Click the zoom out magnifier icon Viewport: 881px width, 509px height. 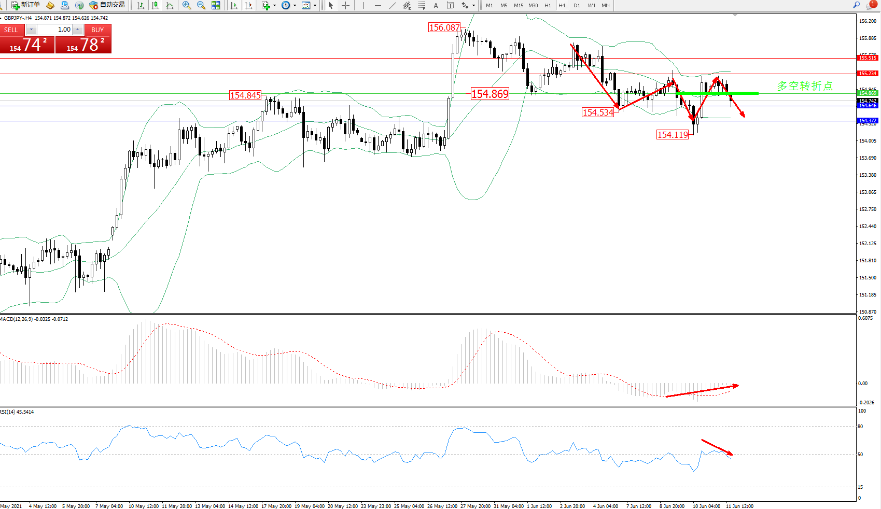[201, 5]
